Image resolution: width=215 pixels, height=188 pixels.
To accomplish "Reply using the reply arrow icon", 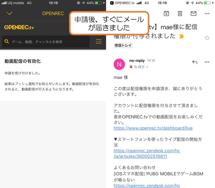I will [x=195, y=62].
